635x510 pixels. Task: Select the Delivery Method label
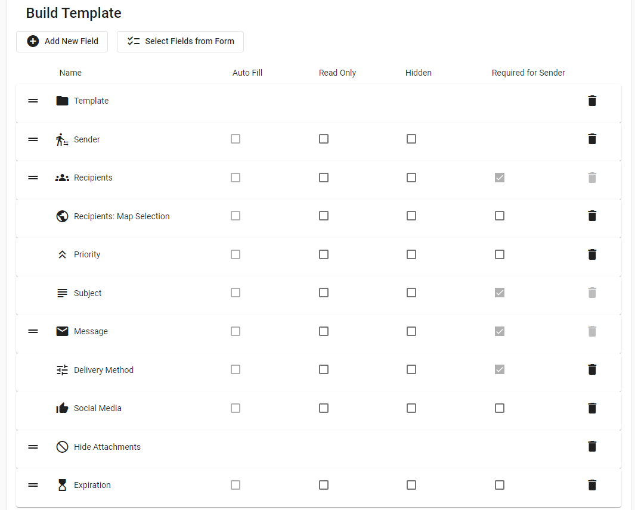point(104,370)
